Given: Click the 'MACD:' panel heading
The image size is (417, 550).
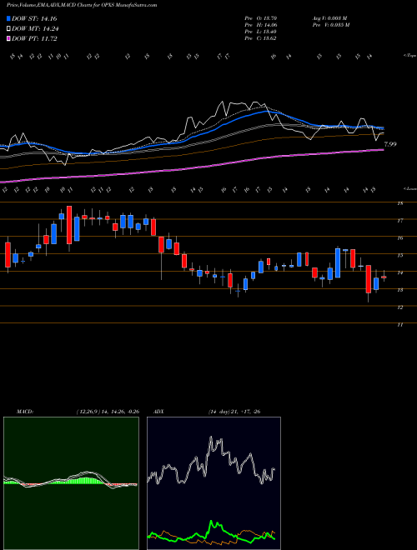Looking at the screenshot, I should point(24,412).
